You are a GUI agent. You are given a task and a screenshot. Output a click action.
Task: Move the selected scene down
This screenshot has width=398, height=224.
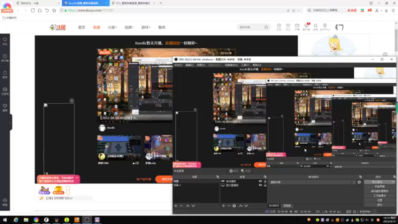[x=193, y=206]
